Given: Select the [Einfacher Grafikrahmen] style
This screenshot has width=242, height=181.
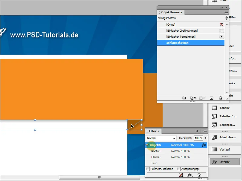Looking at the screenshot, I should click(x=191, y=31).
